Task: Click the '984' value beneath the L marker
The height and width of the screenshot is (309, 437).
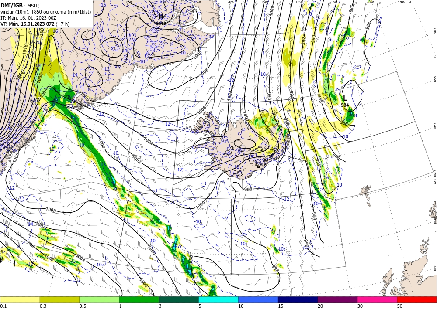Action: (345, 105)
